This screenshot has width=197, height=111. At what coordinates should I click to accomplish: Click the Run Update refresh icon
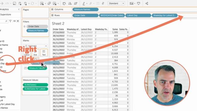32,3
